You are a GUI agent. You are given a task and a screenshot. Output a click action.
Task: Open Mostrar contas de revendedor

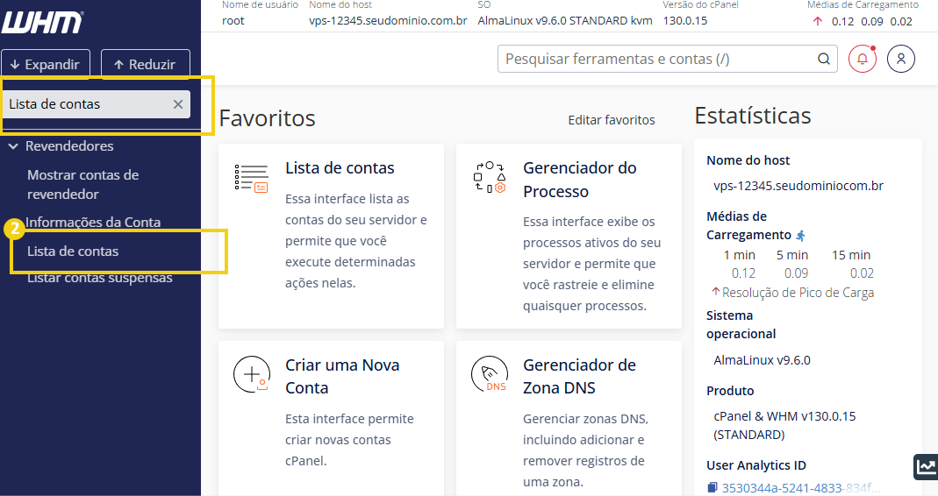click(x=83, y=185)
